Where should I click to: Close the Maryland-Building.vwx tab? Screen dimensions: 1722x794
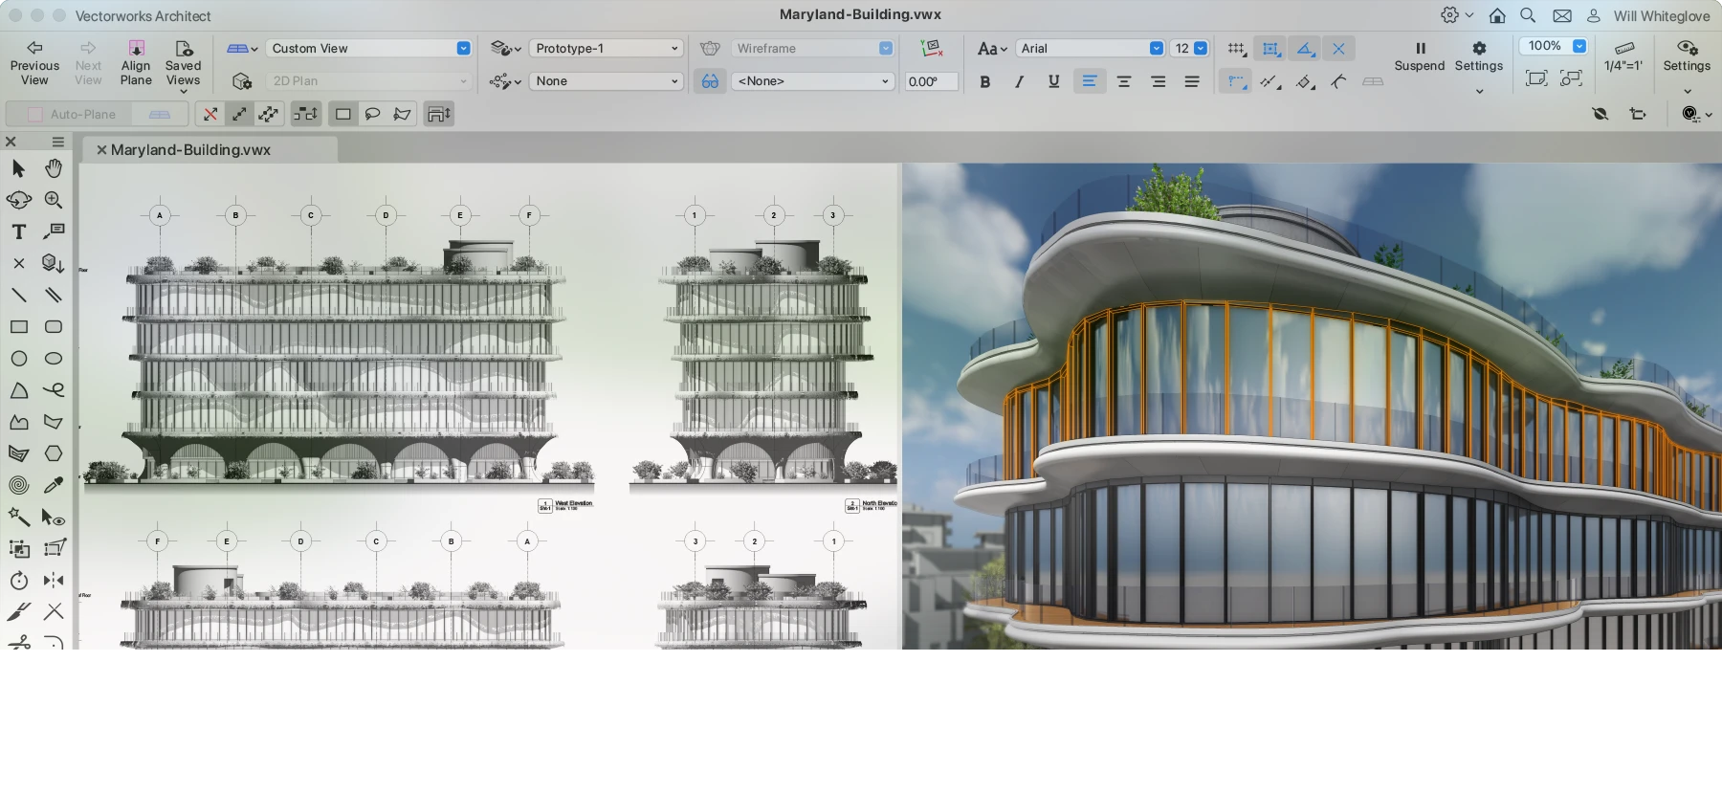tap(100, 150)
